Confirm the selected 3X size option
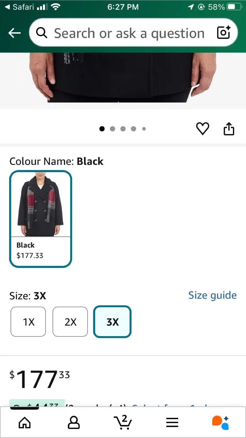Screen dimensions: 246x438 [x=112, y=322]
